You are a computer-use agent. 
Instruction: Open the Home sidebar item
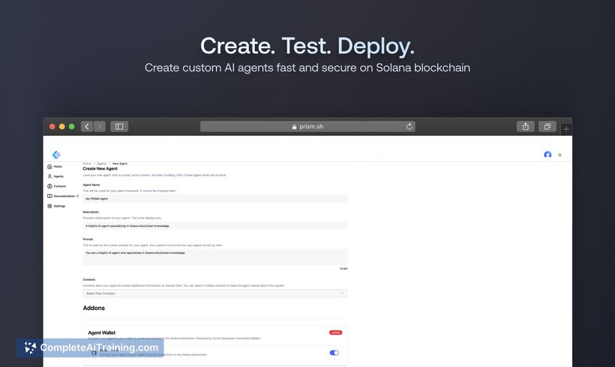tap(55, 166)
